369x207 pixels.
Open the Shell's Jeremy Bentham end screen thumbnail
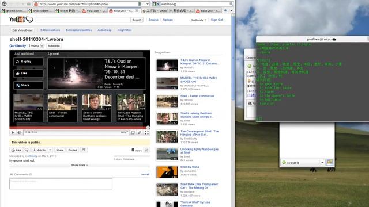tap(97, 108)
